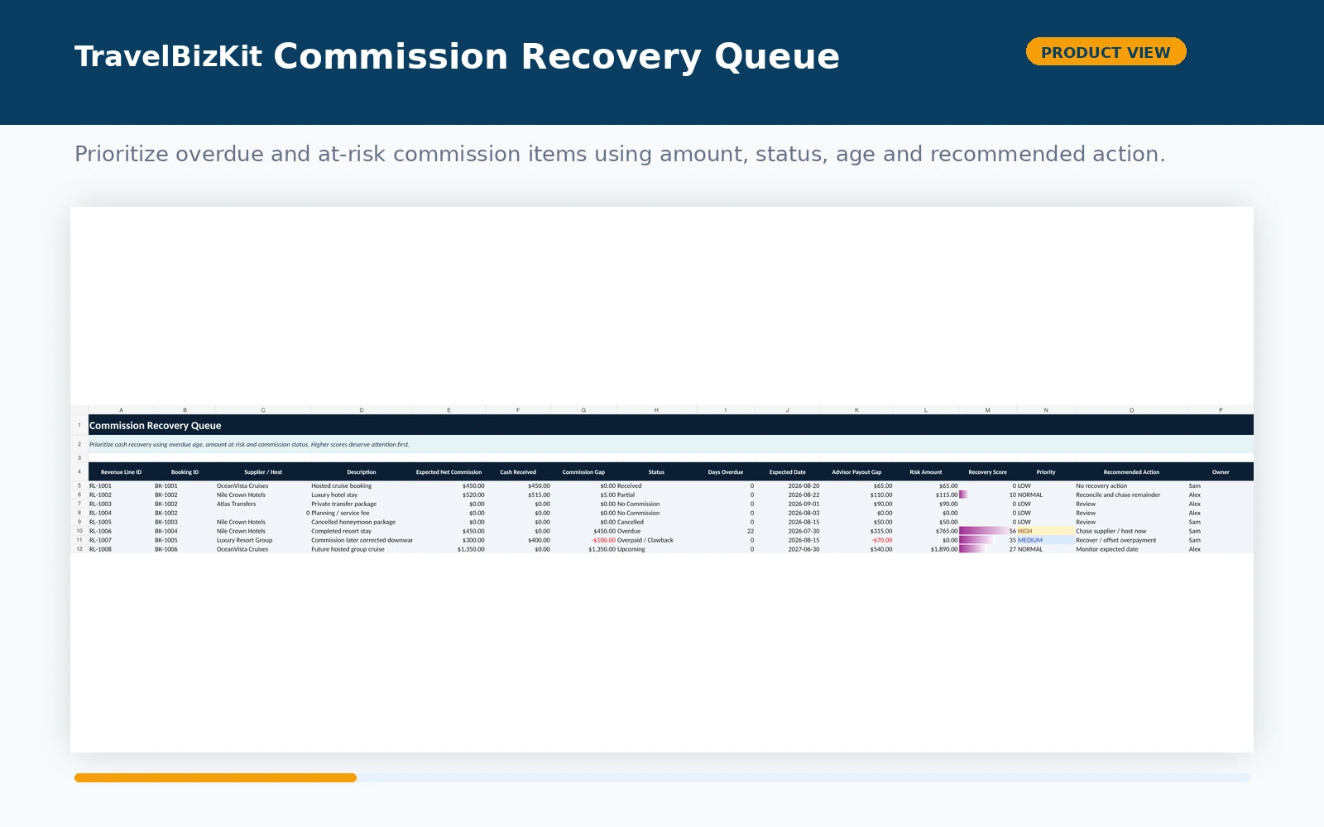Image resolution: width=1324 pixels, height=827 pixels.
Task: Click the Expected Net Commission heading
Action: 449,472
